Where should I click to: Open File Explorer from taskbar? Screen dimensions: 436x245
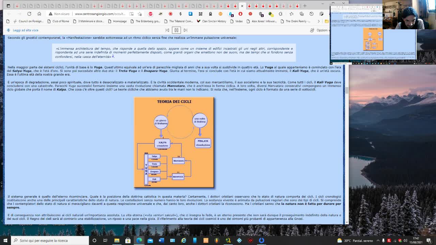click(x=117, y=240)
